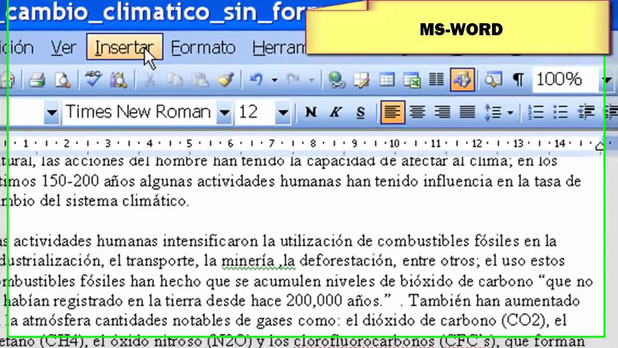Image resolution: width=618 pixels, height=348 pixels.
Task: Justify the paragraph text
Action: point(467,113)
